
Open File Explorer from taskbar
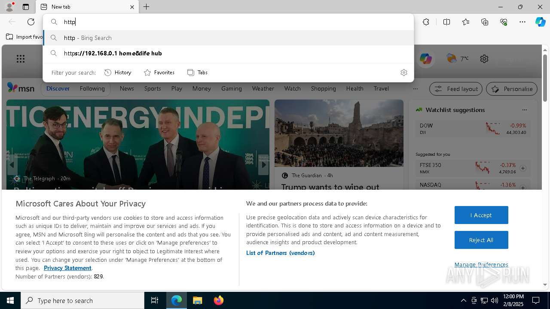[198, 300]
